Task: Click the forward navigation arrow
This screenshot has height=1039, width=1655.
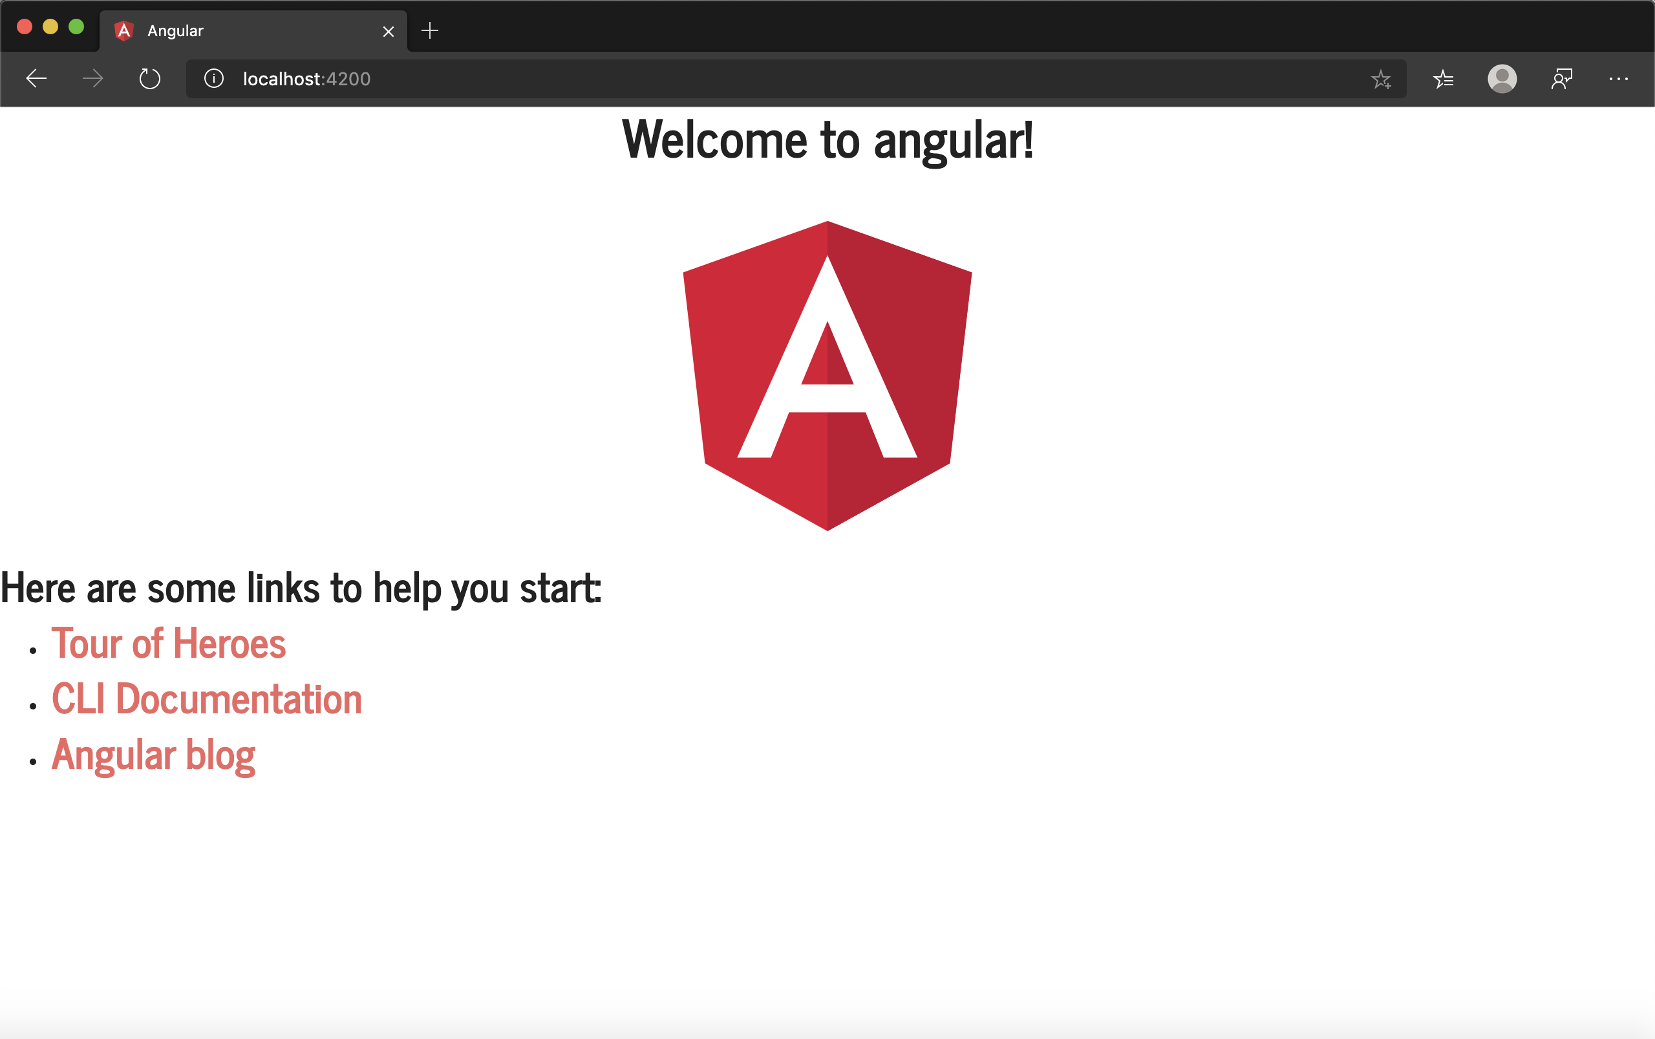Action: tap(93, 79)
